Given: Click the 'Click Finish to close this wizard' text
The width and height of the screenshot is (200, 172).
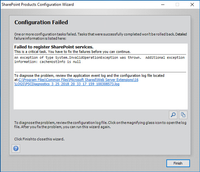Looking at the screenshot, I should point(39,139).
